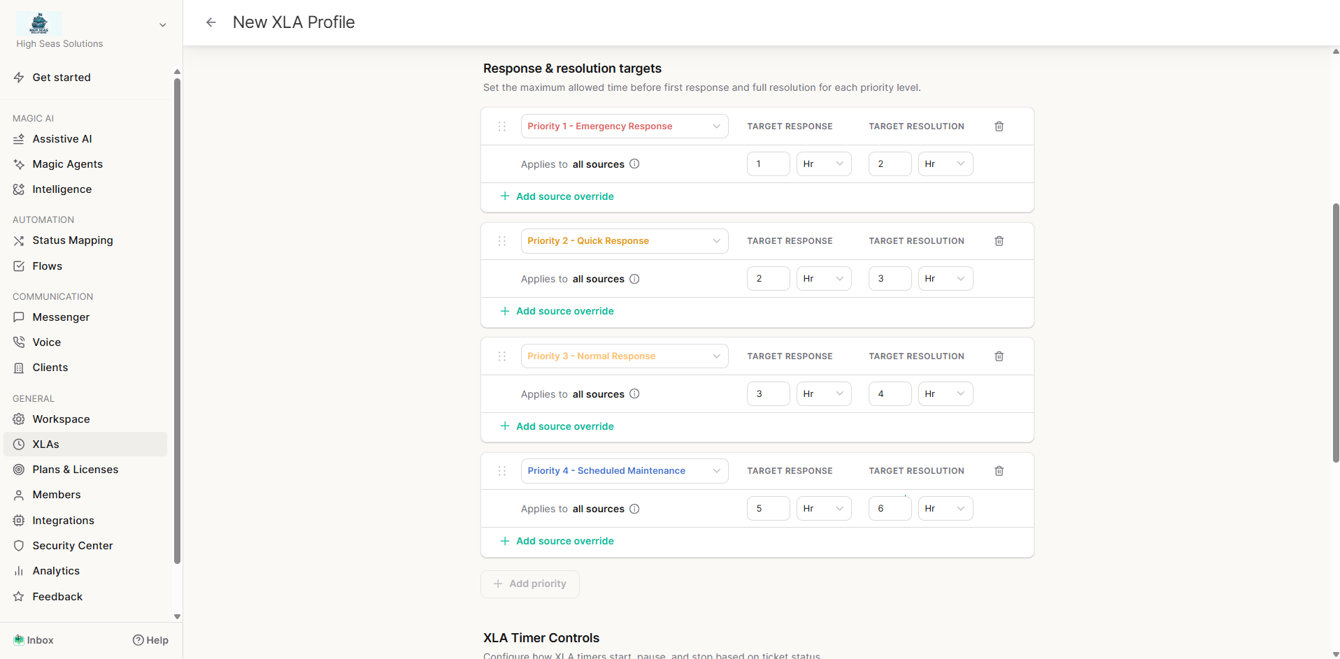Delete the Priority 4 Scheduled Maintenance row
Screen dimensions: 1340x659
[x=999, y=471]
